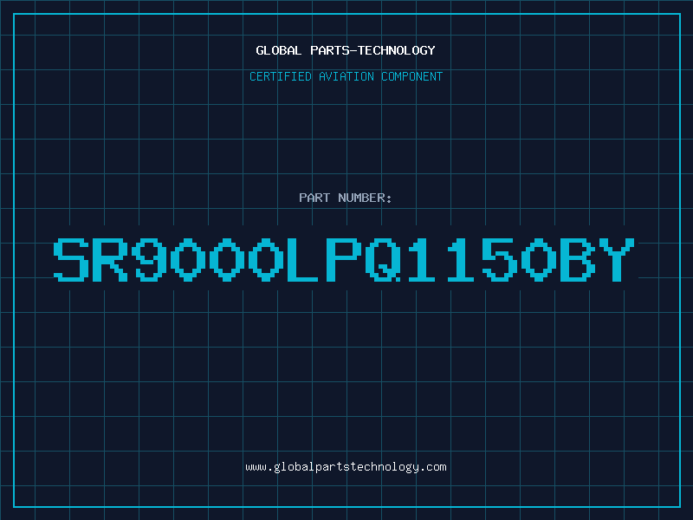Click the final letter Y in part number
693x520 pixels.
click(616, 259)
